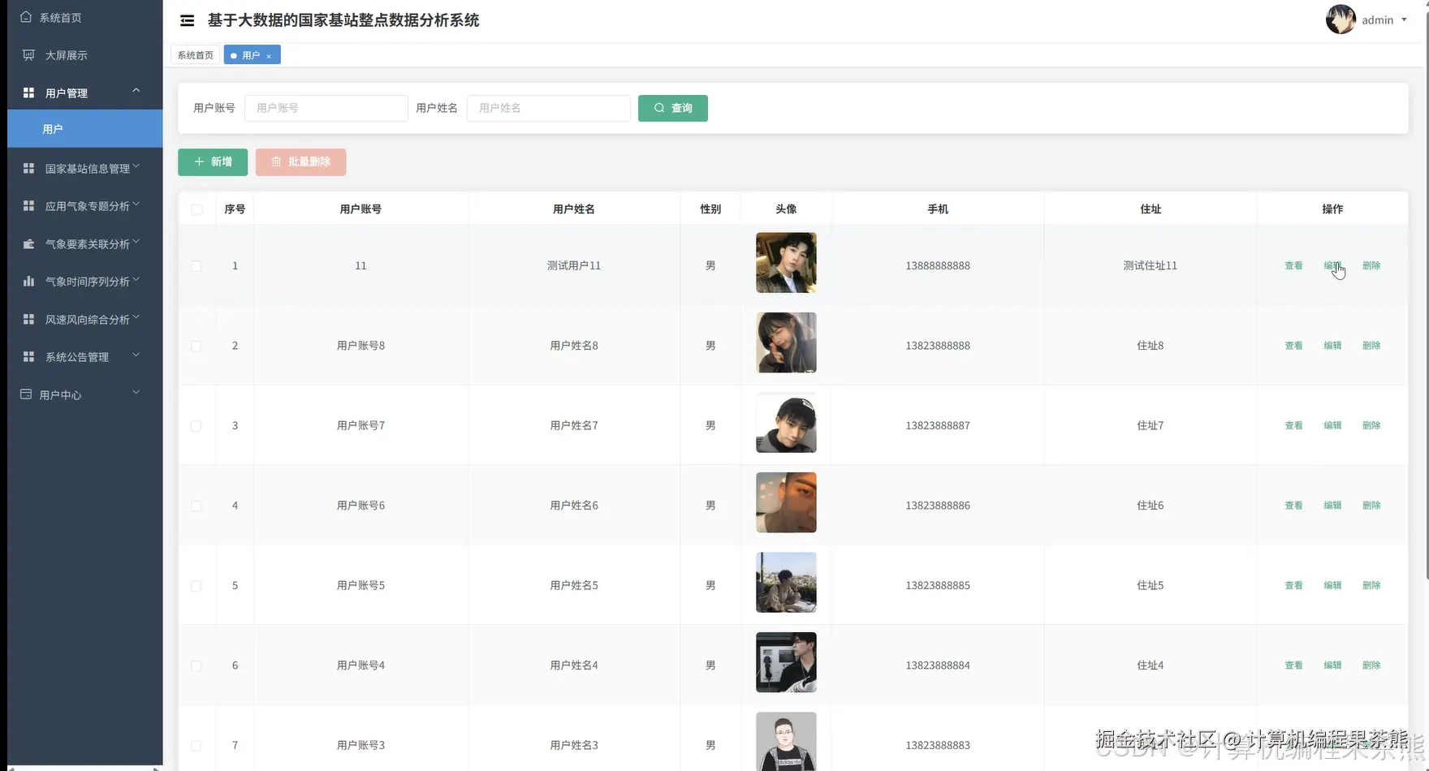Expand the 用户中心 menu
Image resolution: width=1429 pixels, height=771 pixels.
click(x=136, y=392)
